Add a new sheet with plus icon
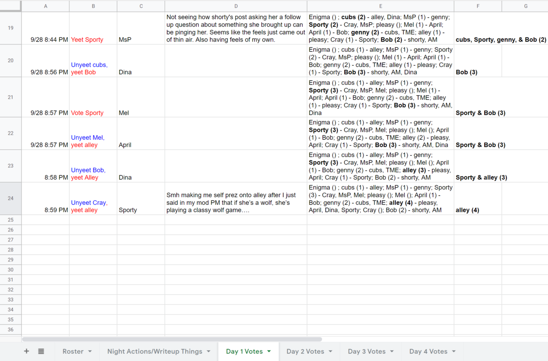The width and height of the screenshot is (548, 361). tap(26, 351)
